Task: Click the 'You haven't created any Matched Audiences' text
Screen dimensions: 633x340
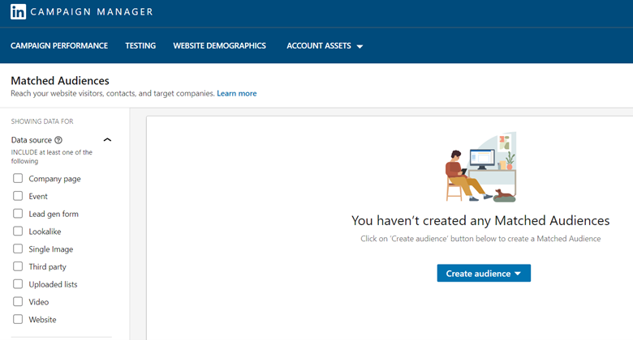Action: (x=480, y=220)
